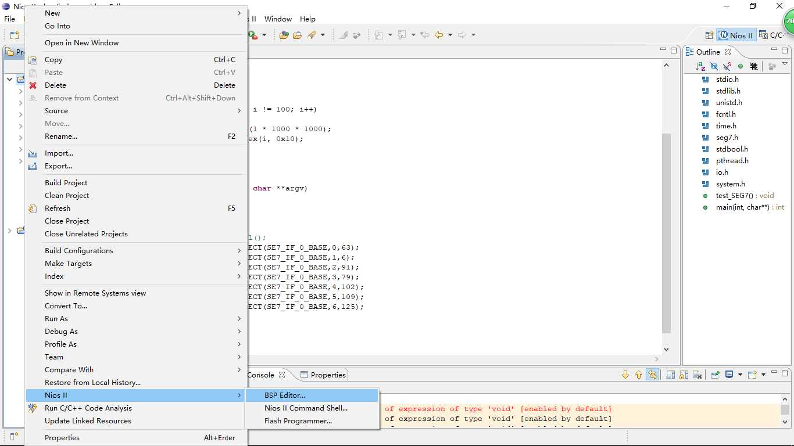Expand the Source submenu

tap(136, 111)
